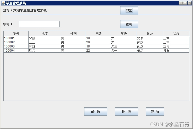Close the 学生管理系统 window

tap(190, 3)
